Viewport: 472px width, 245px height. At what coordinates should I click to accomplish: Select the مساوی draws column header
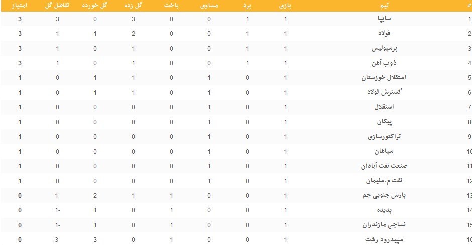[x=209, y=6]
